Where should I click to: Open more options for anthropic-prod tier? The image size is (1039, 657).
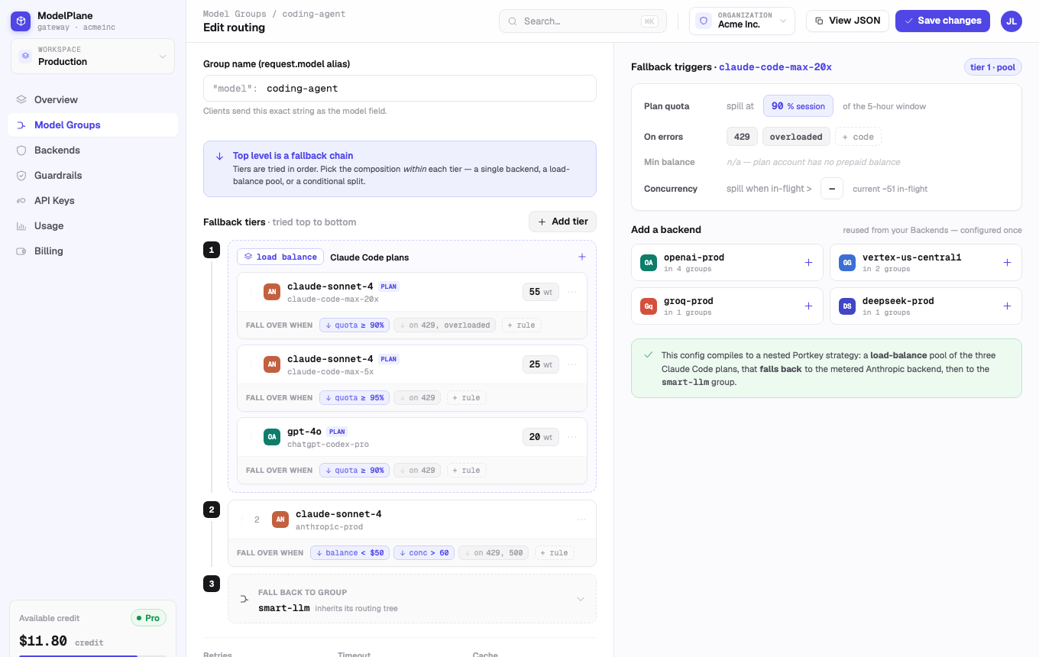[x=581, y=519]
